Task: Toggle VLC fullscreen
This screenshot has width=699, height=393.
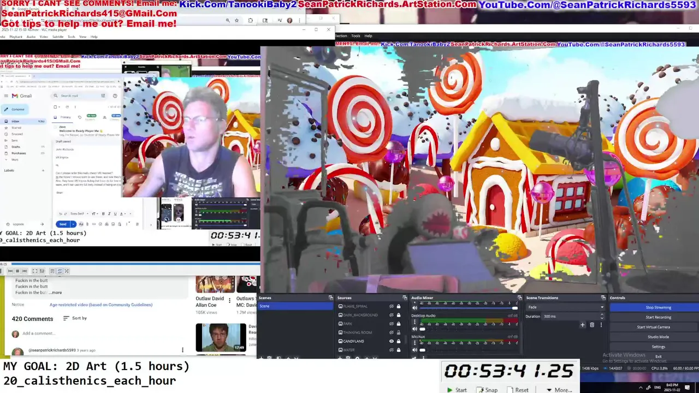Action: (35, 271)
